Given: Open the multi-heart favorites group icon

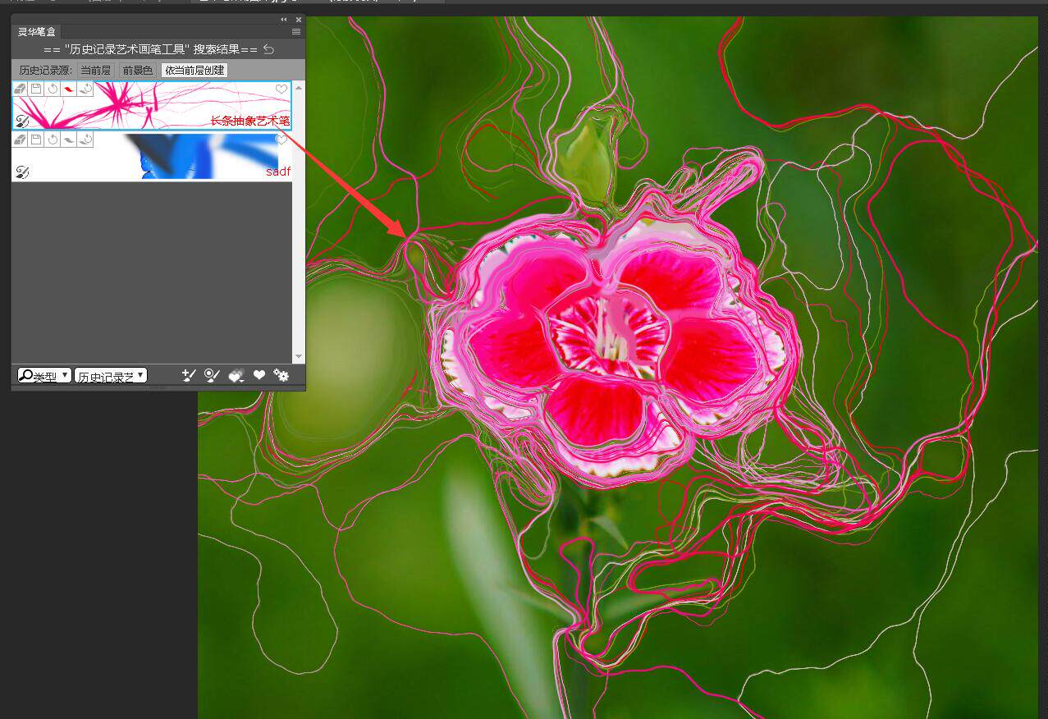Looking at the screenshot, I should point(236,375).
